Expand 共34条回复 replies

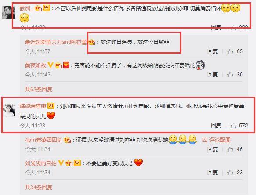[x=39, y=187]
